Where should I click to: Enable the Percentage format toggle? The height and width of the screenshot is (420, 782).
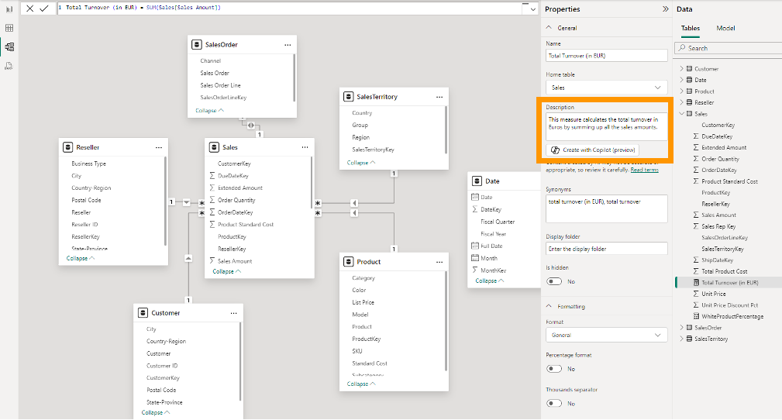pyautogui.click(x=554, y=369)
